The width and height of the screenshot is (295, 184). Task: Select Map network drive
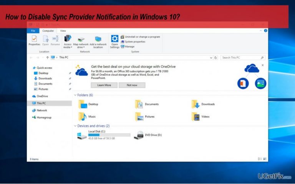click(x=81, y=42)
